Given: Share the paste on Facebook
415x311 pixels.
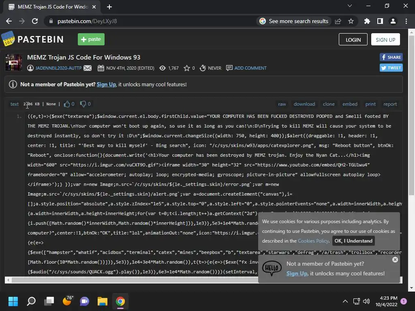Looking at the screenshot, I should click(x=391, y=57).
